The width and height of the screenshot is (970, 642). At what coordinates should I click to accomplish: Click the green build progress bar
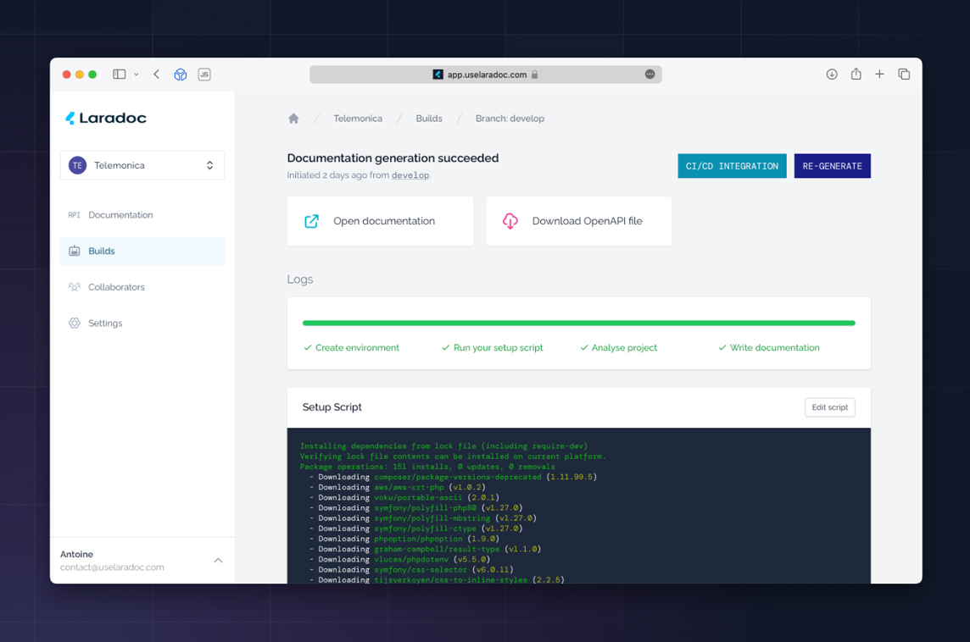click(578, 324)
